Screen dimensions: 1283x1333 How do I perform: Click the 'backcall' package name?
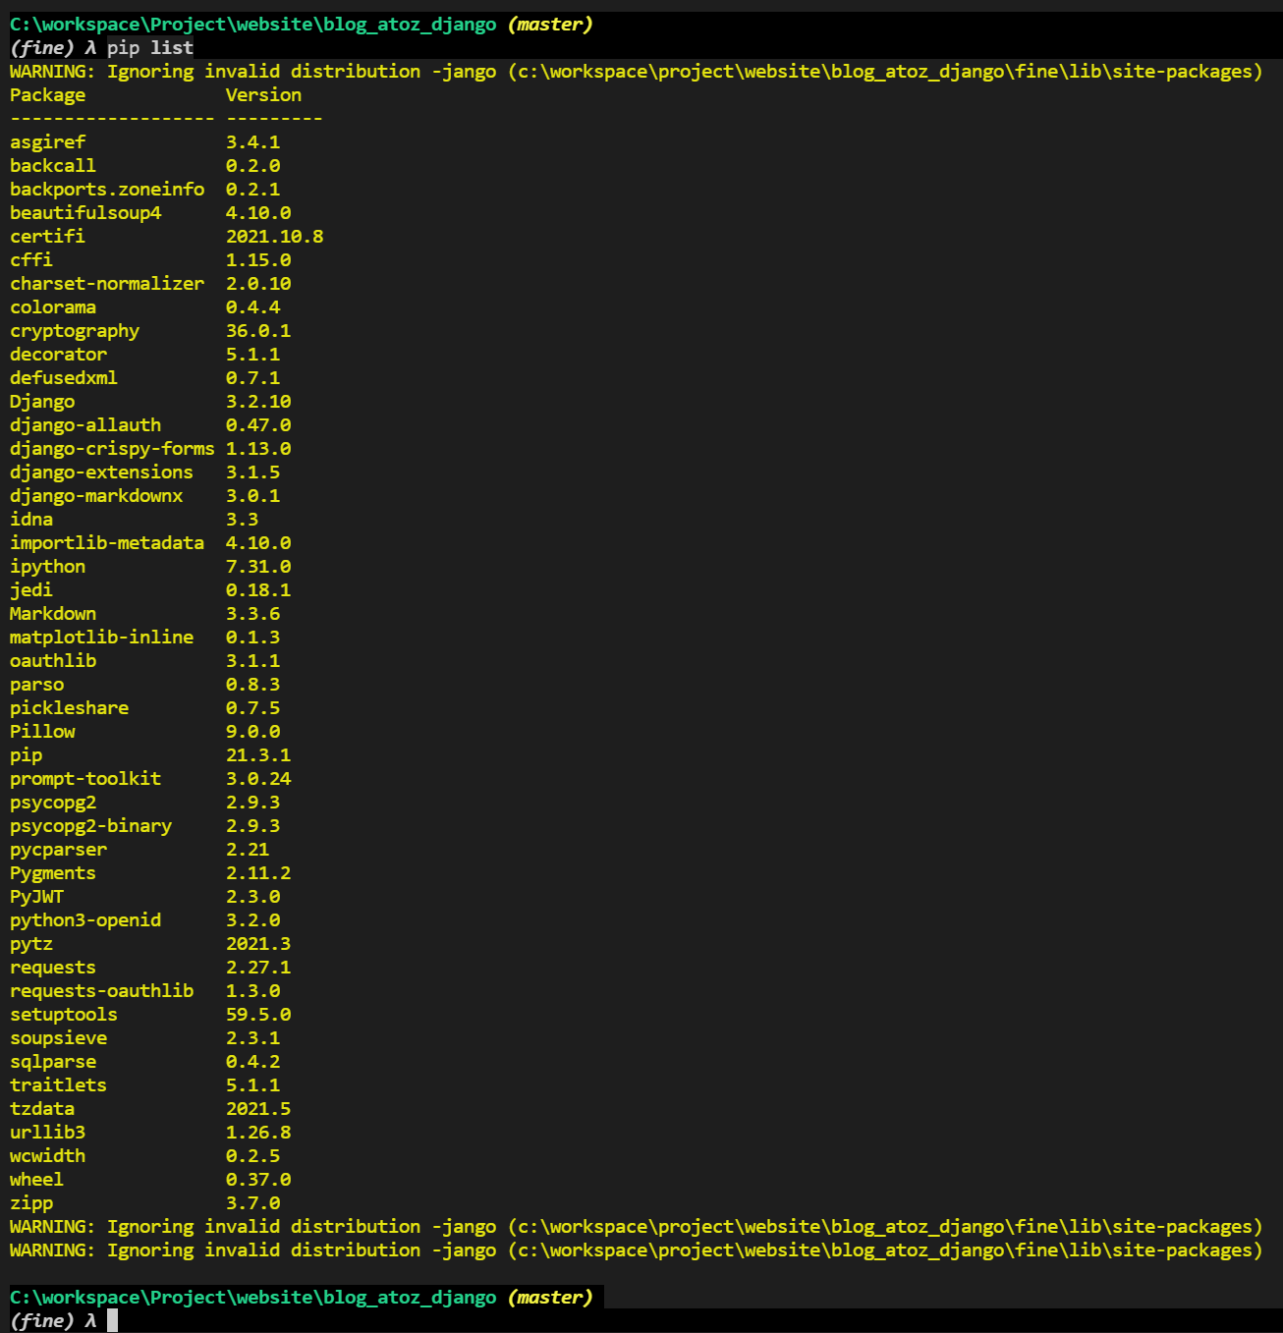tap(53, 166)
